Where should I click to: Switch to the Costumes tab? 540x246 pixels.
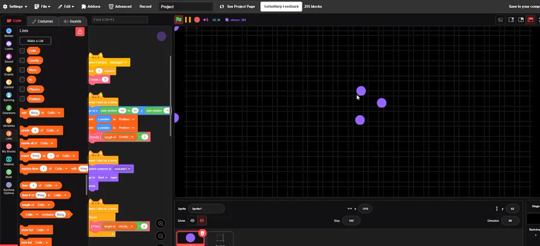(43, 21)
